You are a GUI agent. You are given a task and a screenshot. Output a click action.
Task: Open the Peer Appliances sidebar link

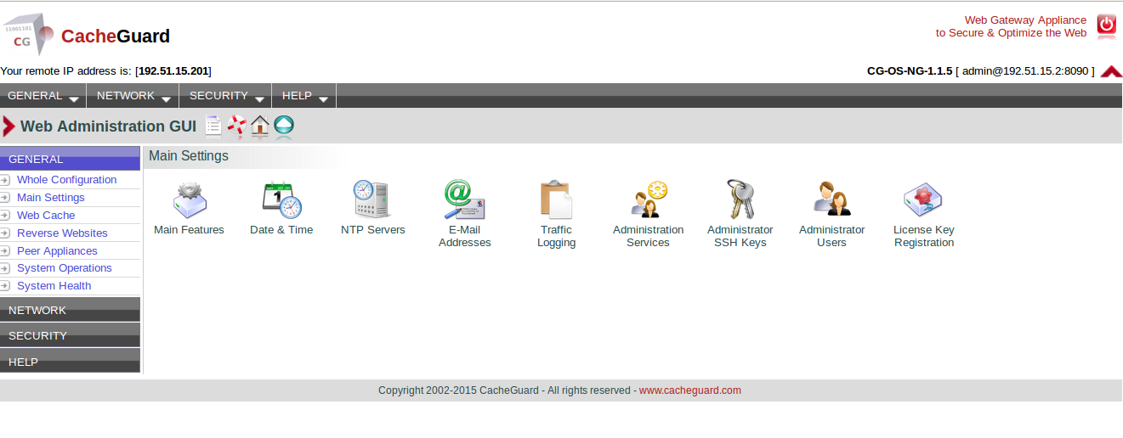click(x=57, y=251)
